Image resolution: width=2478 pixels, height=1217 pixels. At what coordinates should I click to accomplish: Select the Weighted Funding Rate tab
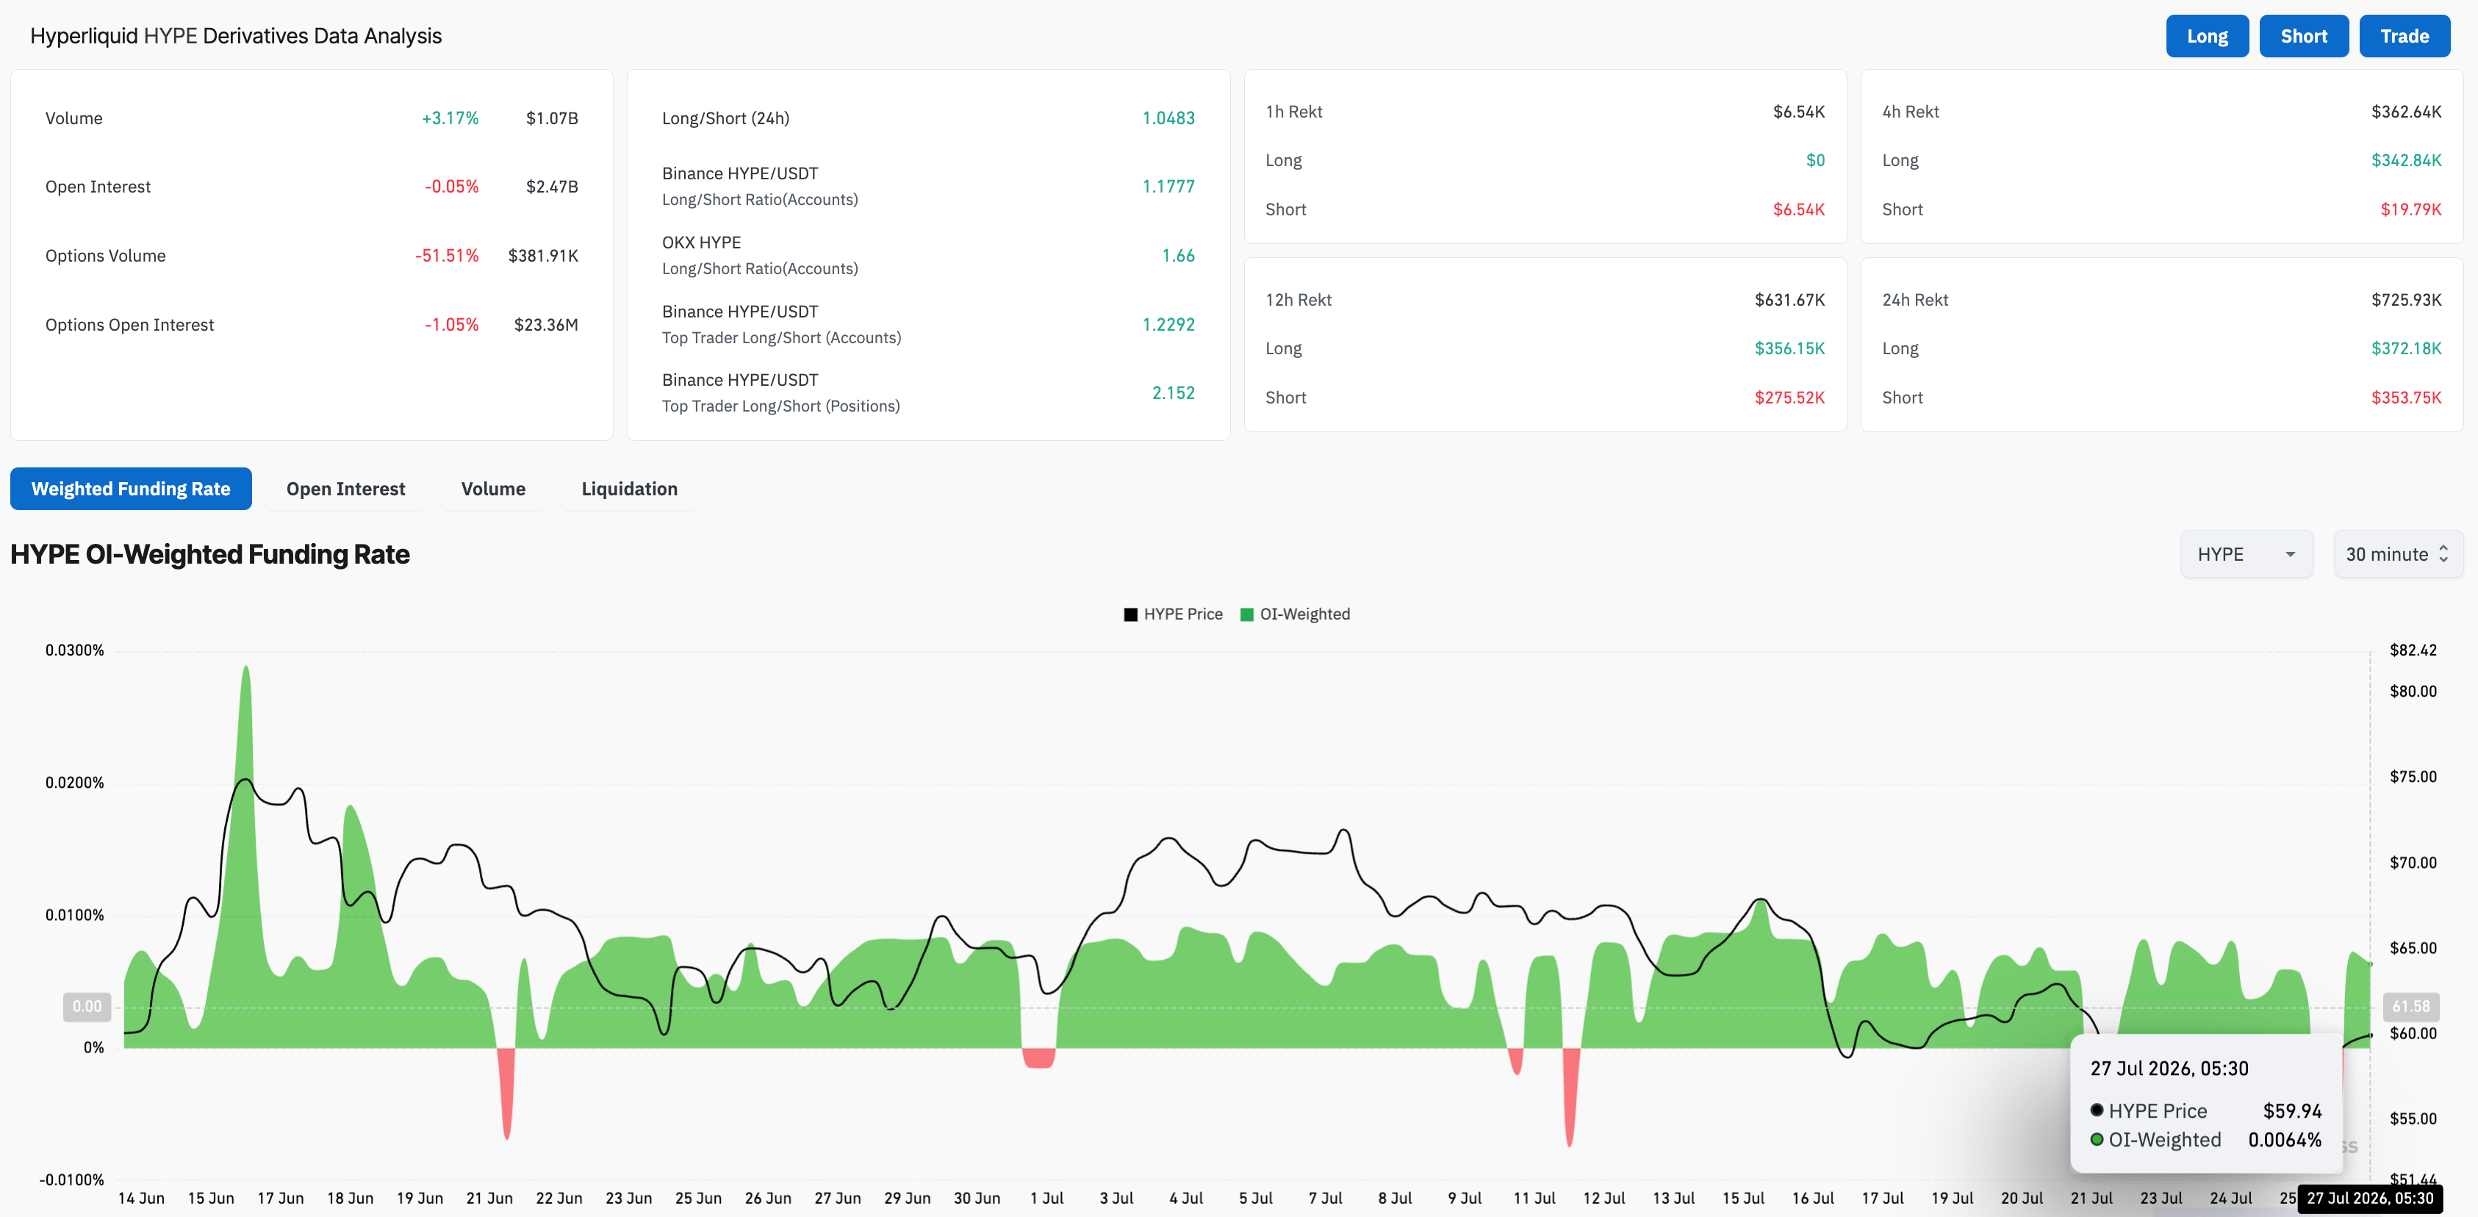point(131,489)
